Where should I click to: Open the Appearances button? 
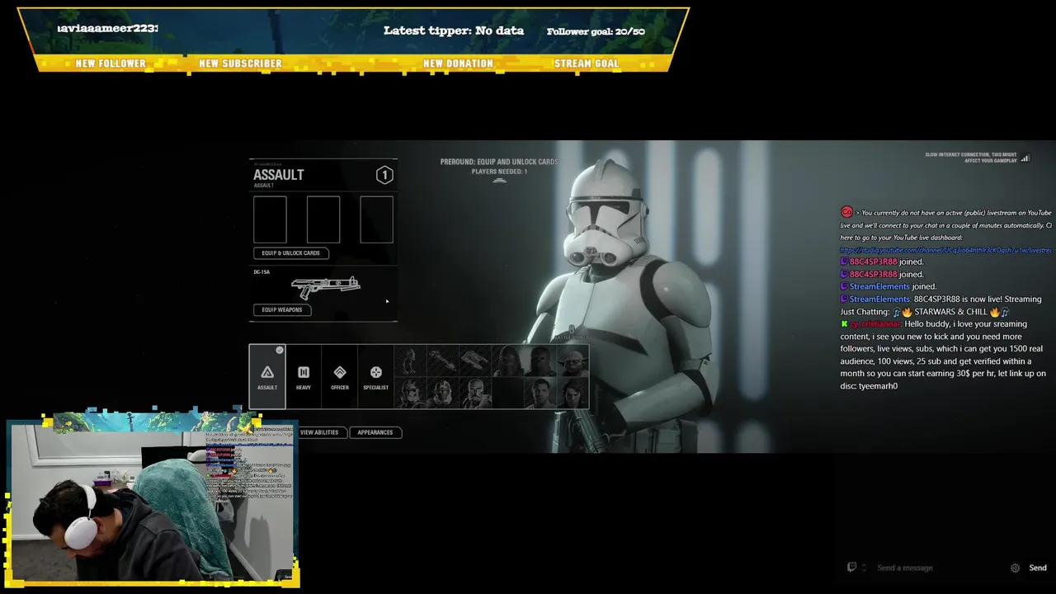tap(375, 432)
